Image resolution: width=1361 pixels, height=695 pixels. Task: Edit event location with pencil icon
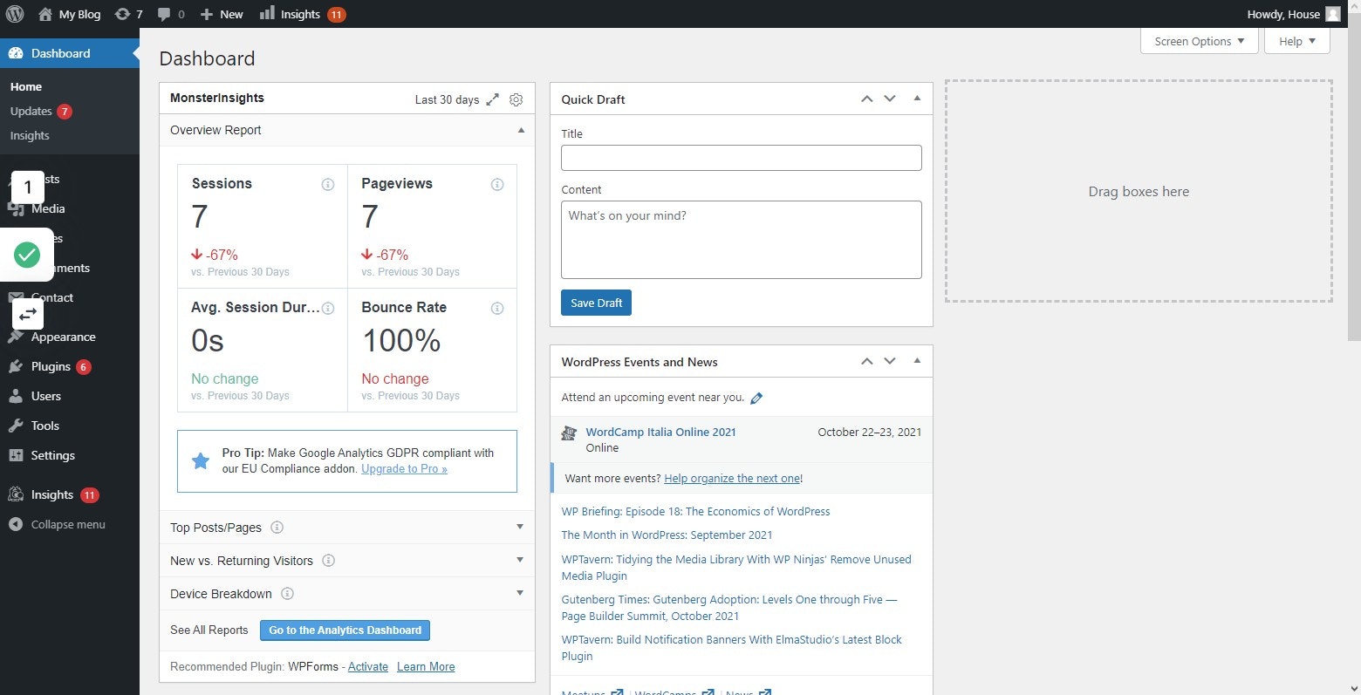[756, 398]
